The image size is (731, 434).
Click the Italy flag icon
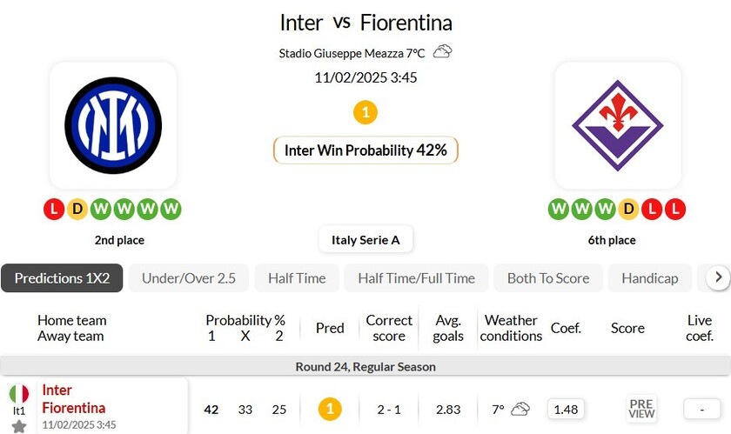(19, 393)
